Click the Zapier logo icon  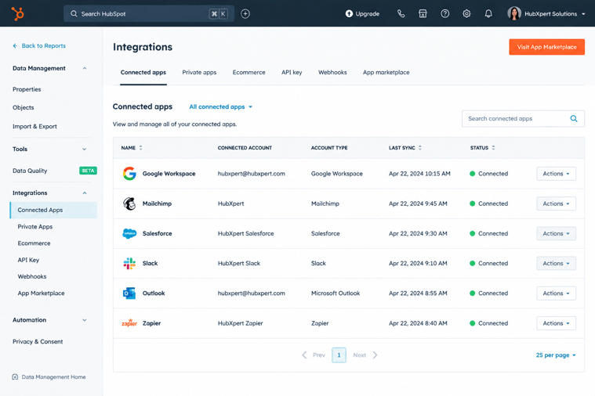point(129,323)
